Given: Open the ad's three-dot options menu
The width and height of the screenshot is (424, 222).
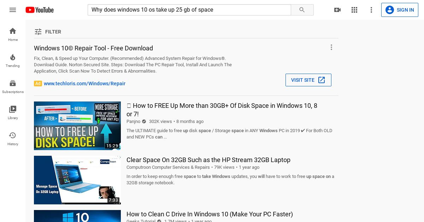Looking at the screenshot, I should 331,47.
